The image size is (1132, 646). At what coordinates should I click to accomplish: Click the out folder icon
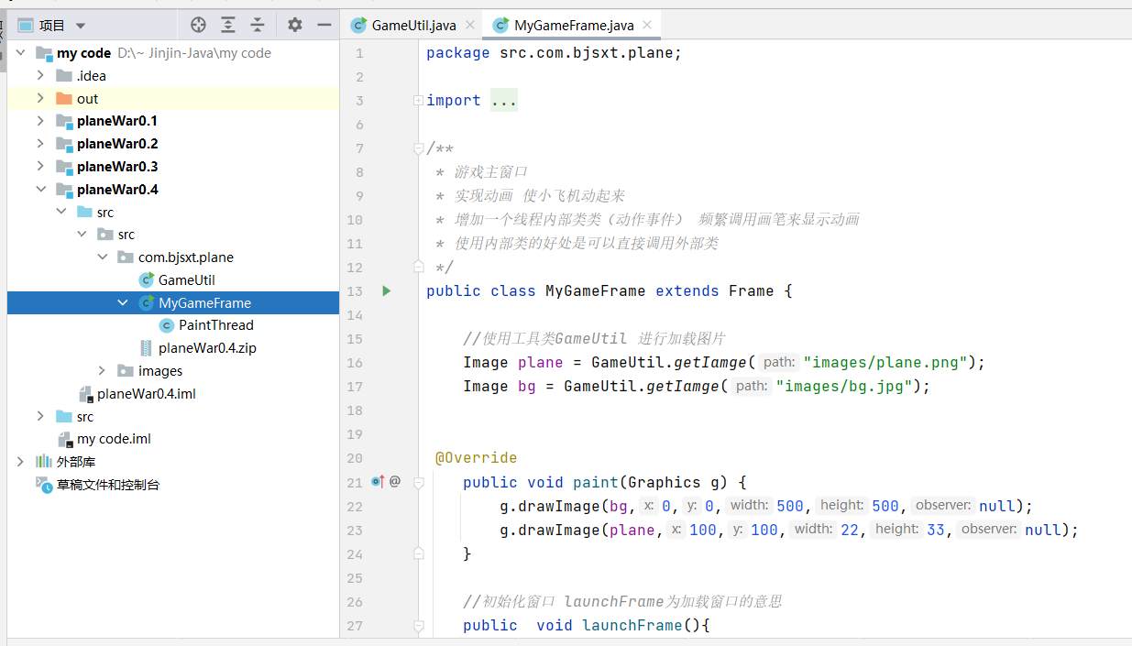63,98
